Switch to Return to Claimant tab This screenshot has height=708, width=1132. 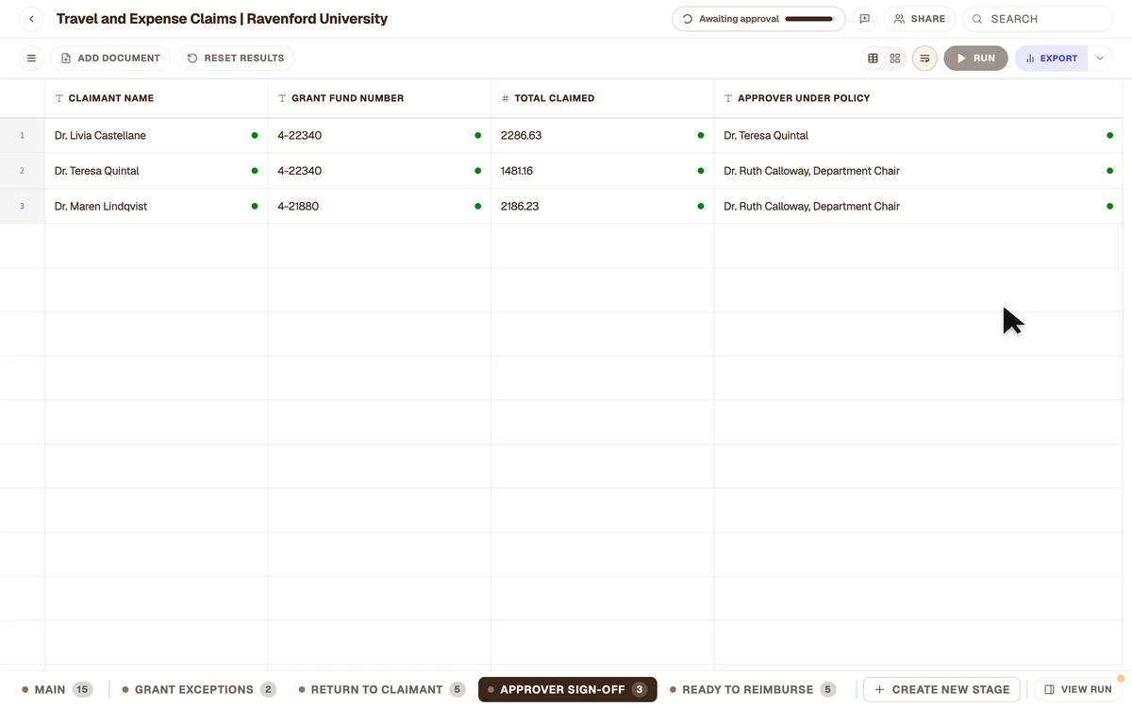[382, 690]
